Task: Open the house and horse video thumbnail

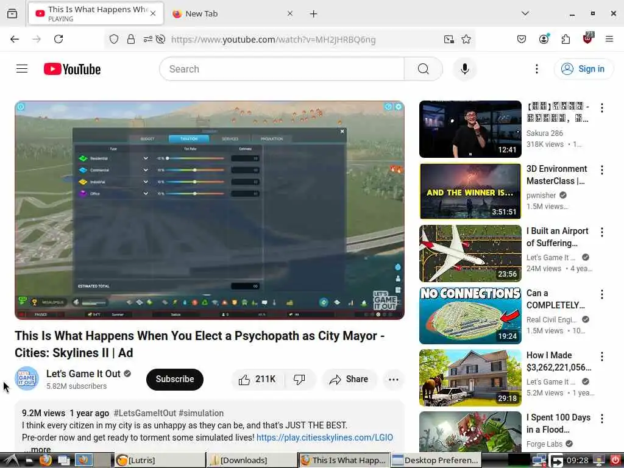Action: (470, 377)
